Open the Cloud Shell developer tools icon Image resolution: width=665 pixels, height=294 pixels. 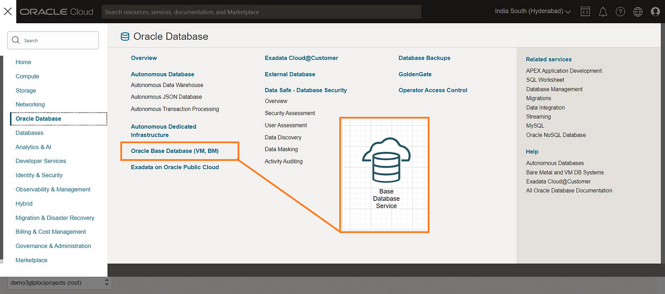(x=586, y=11)
